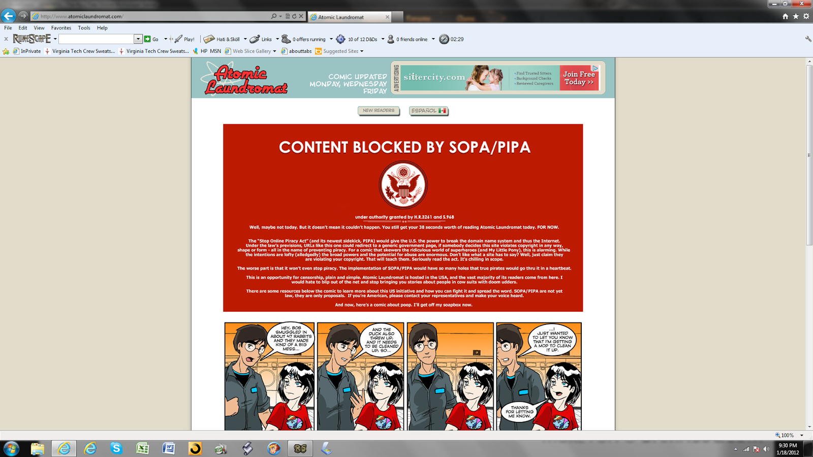Screen dimensions: 813x457
Task: Click the wrench icon on toolbar right
Action: (808, 39)
